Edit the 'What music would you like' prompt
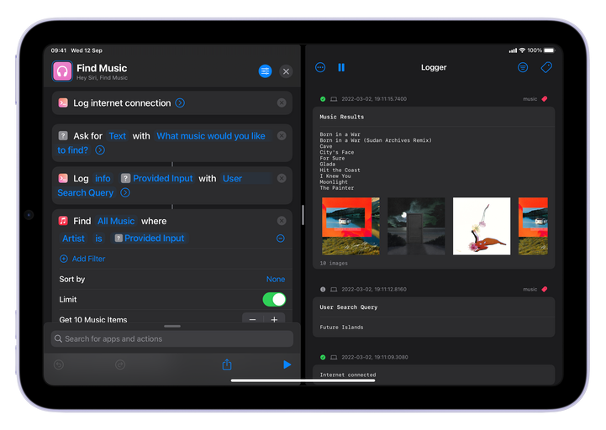This screenshot has height=430, width=606. 211,136
